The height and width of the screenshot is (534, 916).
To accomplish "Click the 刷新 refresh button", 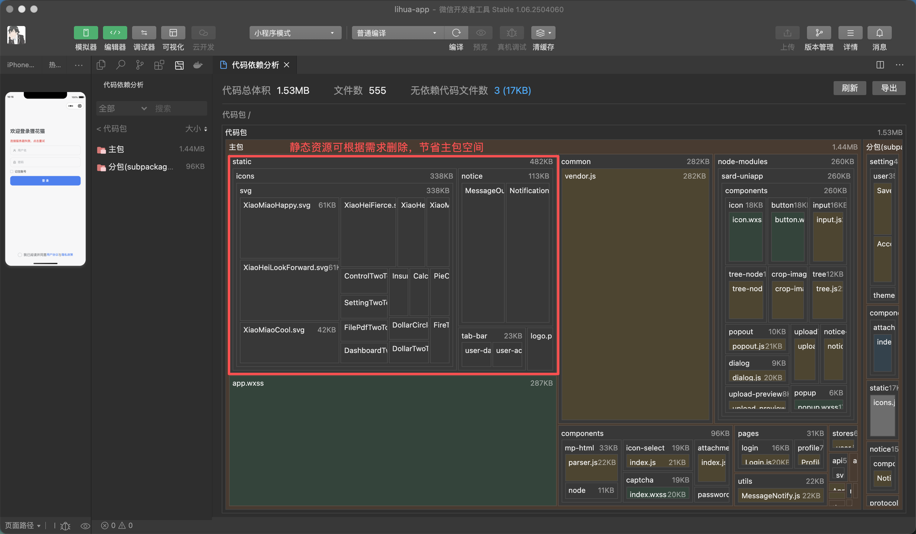I will [849, 88].
